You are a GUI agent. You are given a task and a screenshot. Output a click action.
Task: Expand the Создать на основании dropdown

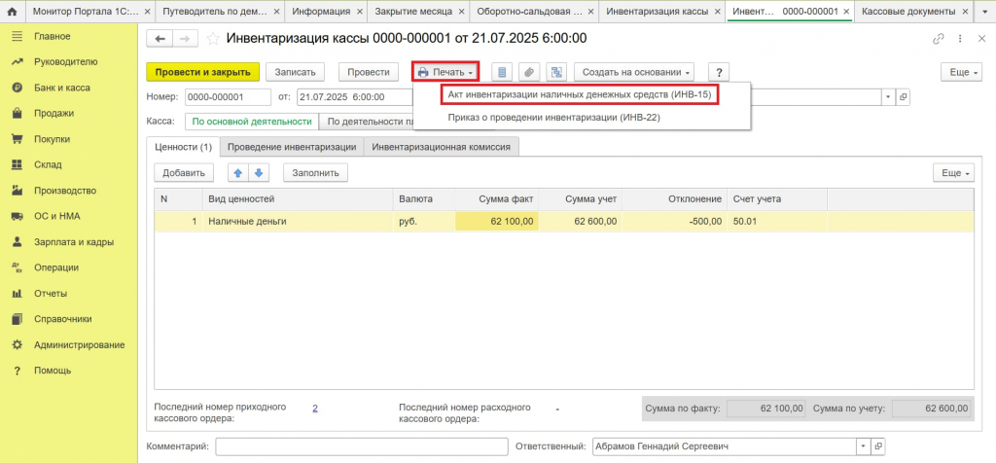(x=634, y=72)
